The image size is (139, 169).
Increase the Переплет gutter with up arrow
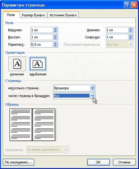(x=55, y=43)
